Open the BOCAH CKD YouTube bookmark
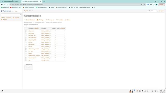166x93 pixels. [x=16, y=7]
